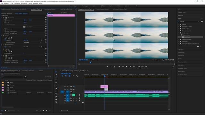Toggle snap in the timeline
Image resolution: width=205 pixels, height=115 pixels.
(66, 76)
